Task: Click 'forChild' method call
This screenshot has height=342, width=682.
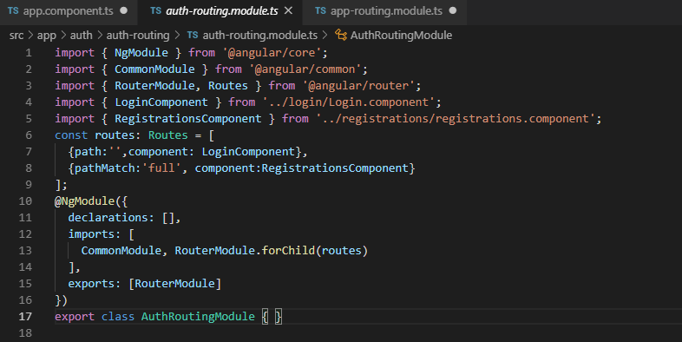Action: click(x=288, y=251)
